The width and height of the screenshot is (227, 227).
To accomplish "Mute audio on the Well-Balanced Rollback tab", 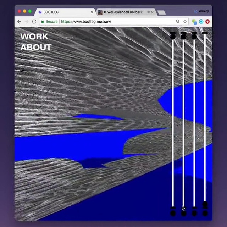I will pyautogui.click(x=148, y=12).
